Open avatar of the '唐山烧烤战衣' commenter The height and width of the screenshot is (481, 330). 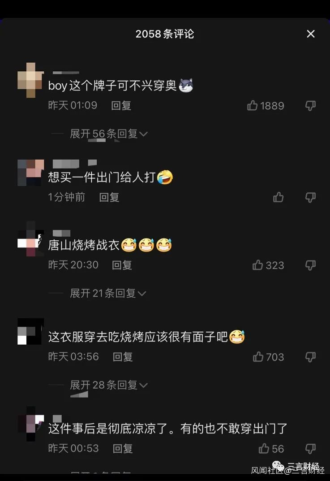30,239
